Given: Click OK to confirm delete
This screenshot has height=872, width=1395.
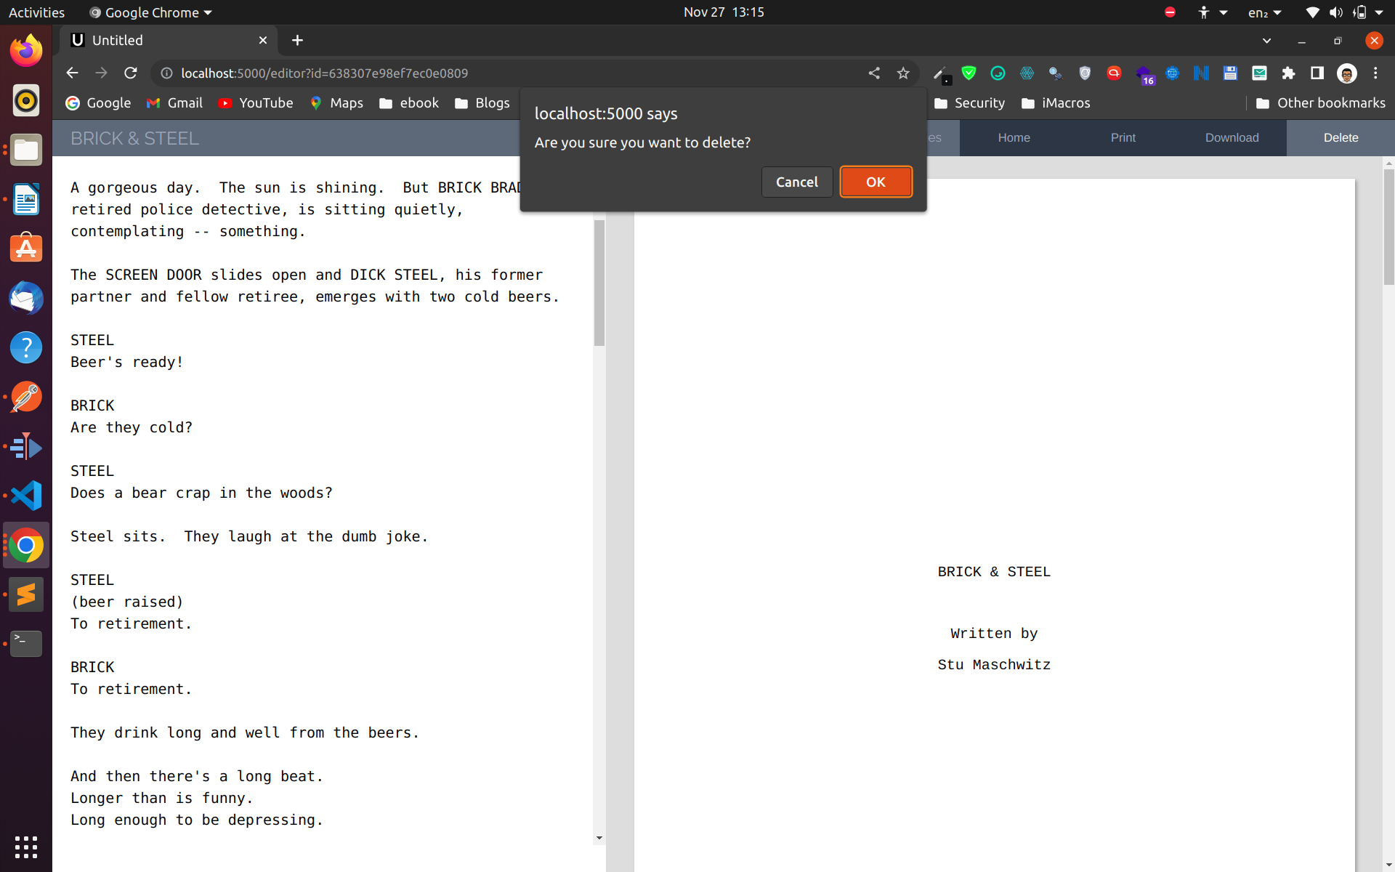Looking at the screenshot, I should click(876, 182).
